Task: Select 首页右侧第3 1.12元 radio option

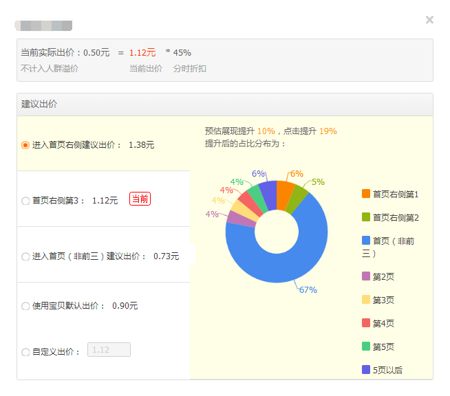Action: (x=25, y=201)
